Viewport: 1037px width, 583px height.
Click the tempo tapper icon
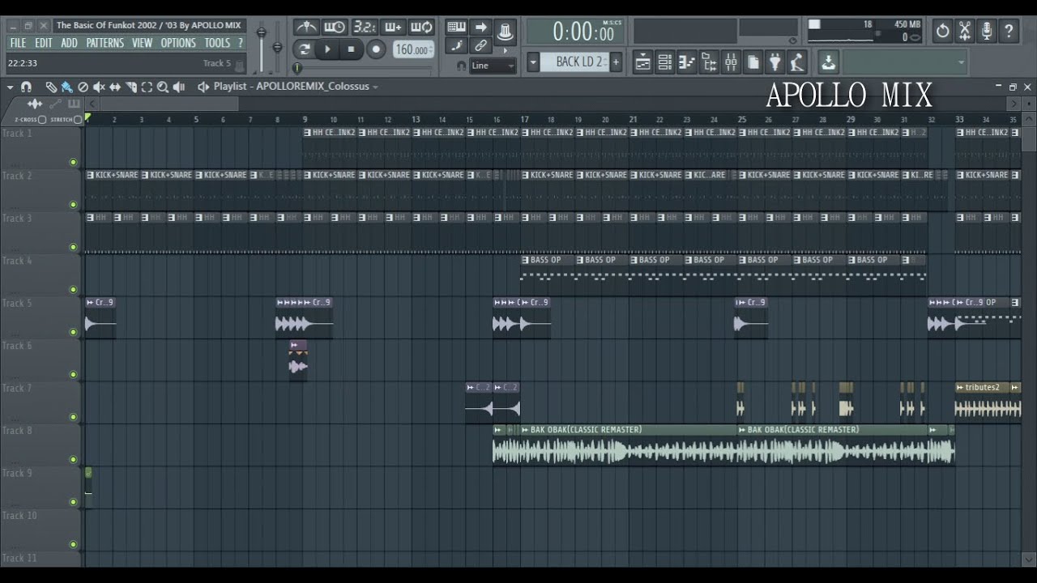tap(797, 62)
